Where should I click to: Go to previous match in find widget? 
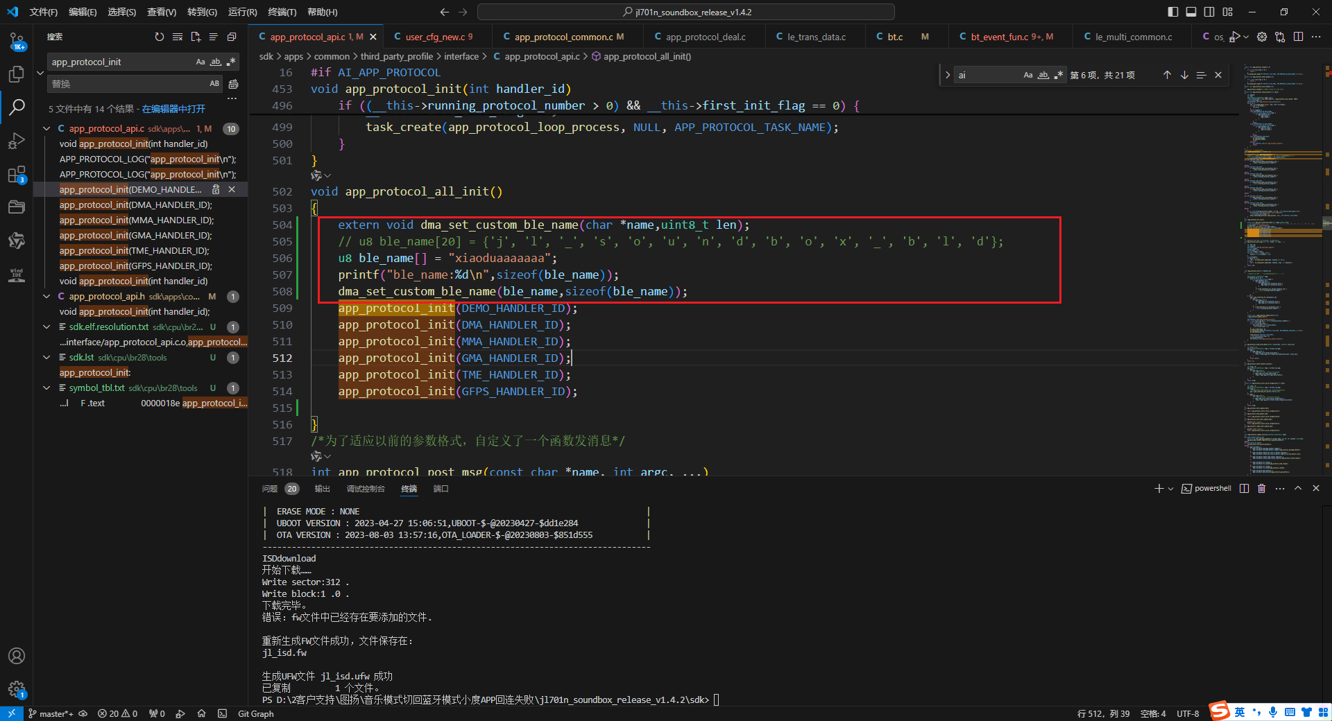[1167, 75]
